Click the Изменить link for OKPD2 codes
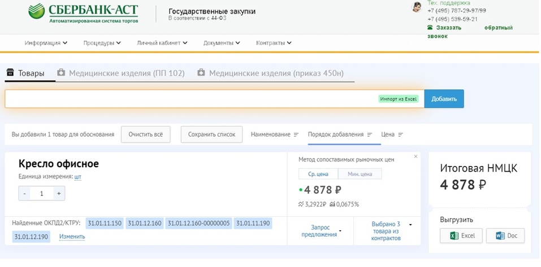 (x=72, y=237)
